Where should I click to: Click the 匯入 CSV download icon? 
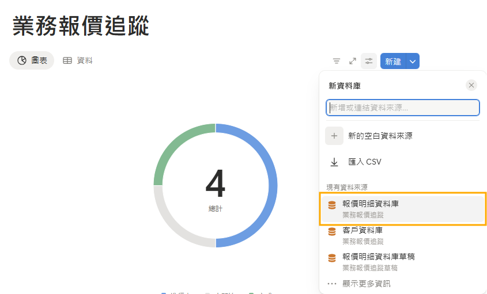(334, 162)
